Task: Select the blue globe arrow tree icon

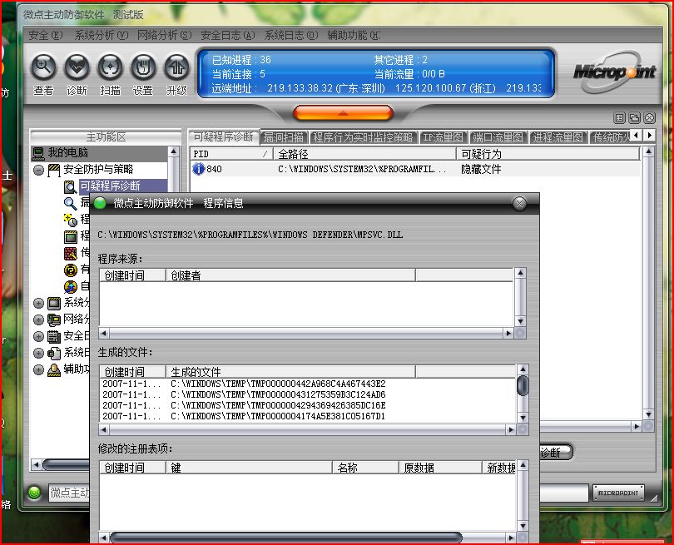Action: [70, 287]
